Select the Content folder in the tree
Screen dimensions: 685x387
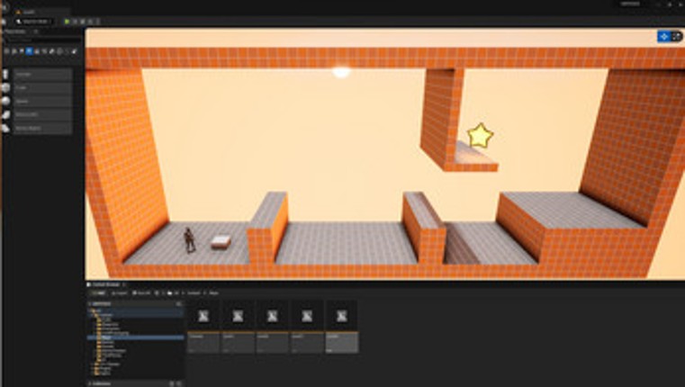click(x=104, y=314)
